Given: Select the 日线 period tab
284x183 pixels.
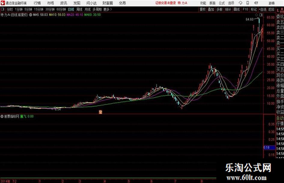Looking at the screenshot, I should pyautogui.click(x=71, y=9).
